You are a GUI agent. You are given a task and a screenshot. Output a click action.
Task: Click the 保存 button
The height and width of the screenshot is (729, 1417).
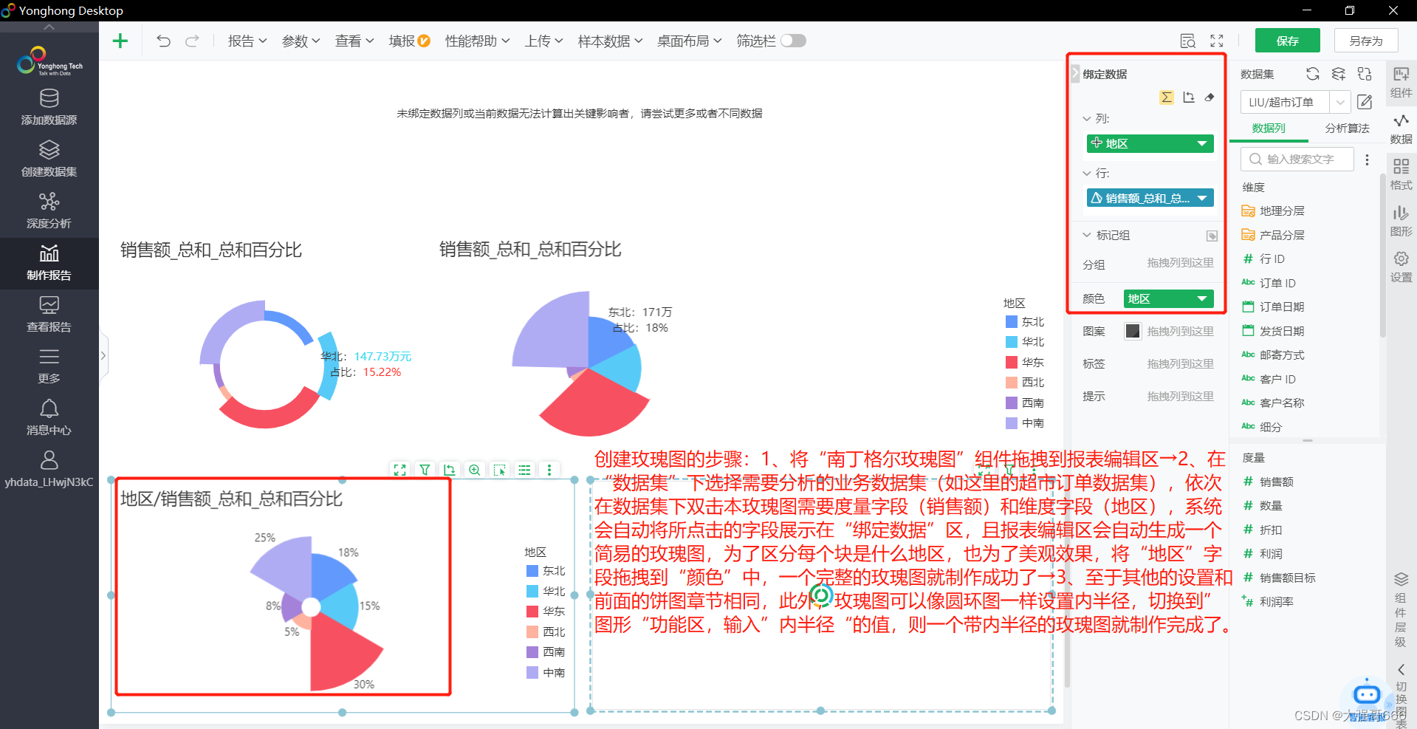(x=1287, y=41)
